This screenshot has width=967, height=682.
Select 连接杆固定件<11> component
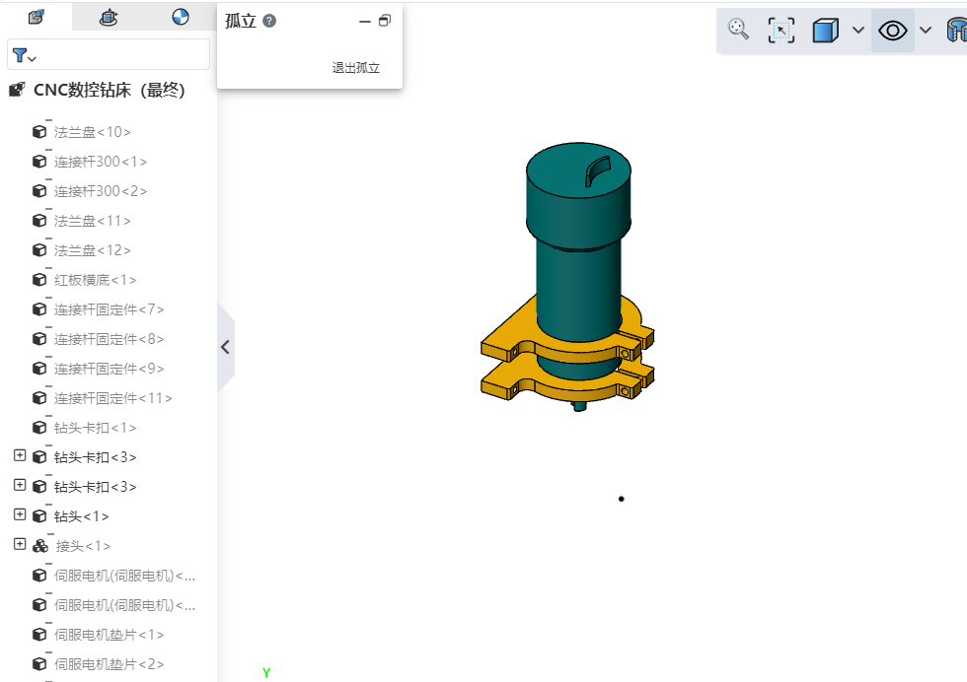[x=112, y=398]
